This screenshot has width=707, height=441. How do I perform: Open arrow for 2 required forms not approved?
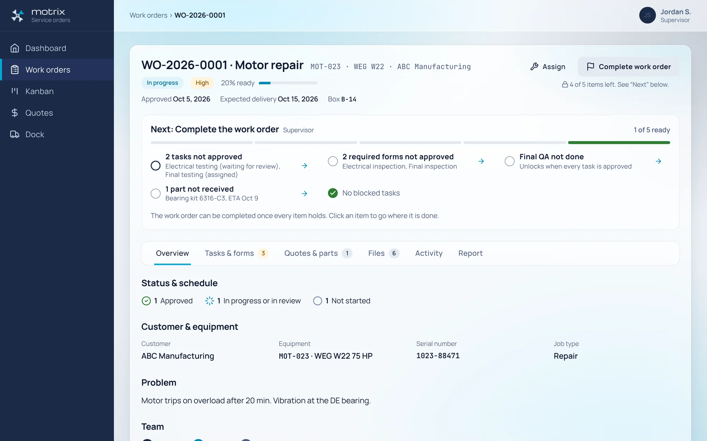tap(481, 161)
